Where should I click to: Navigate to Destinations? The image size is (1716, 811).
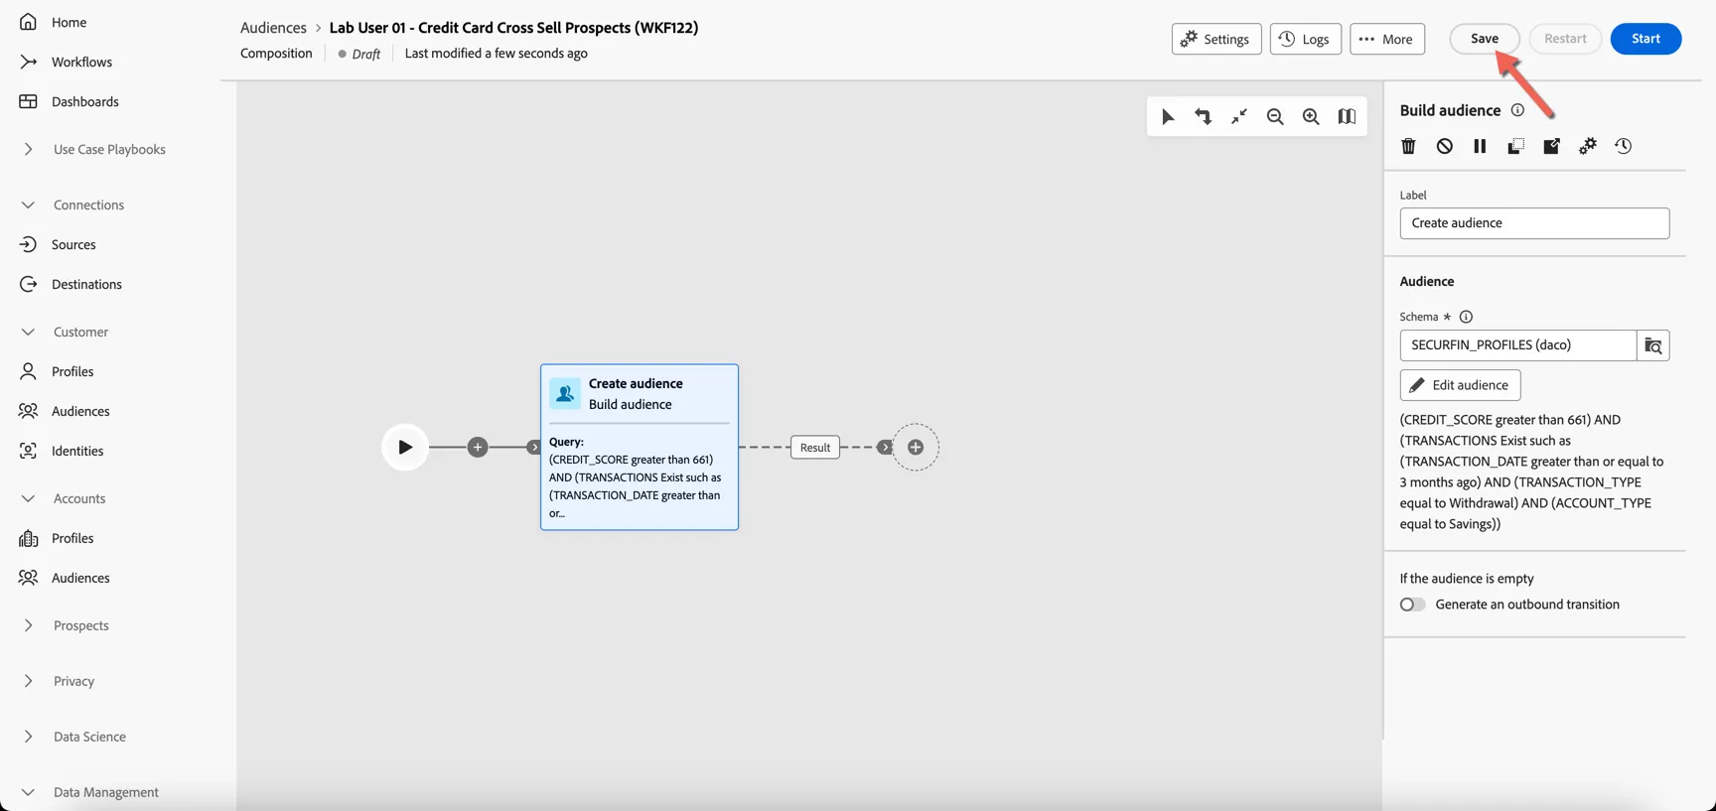pos(86,284)
